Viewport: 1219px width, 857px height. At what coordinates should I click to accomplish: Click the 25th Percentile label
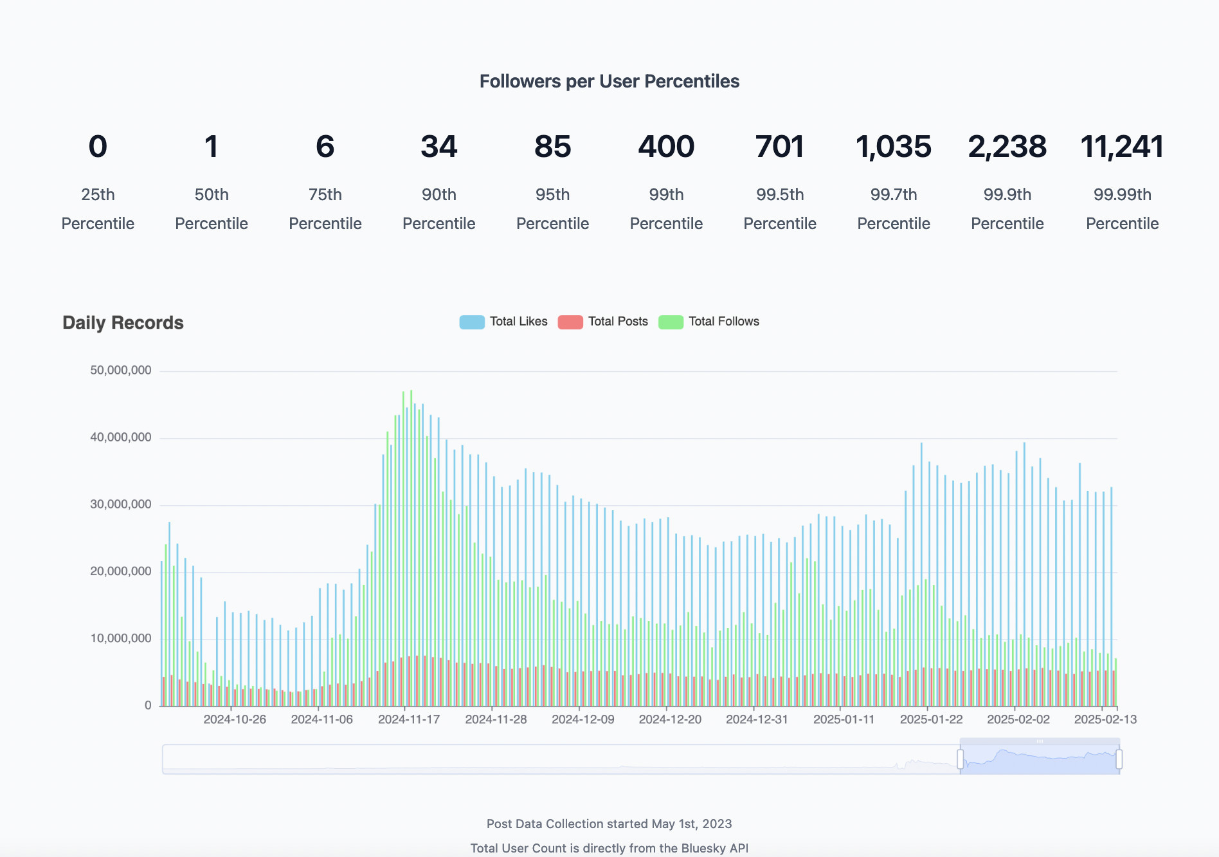[98, 209]
